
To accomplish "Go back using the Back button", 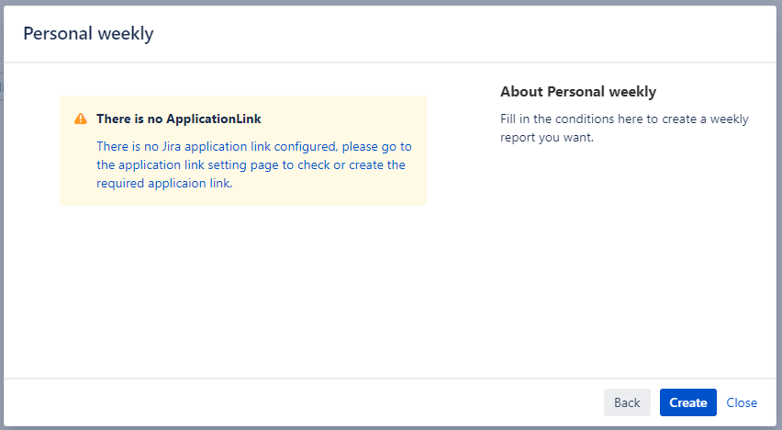I will 627,402.
